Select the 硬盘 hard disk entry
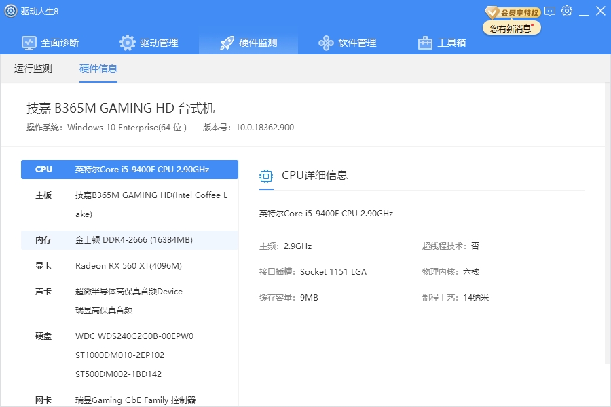611x407 pixels. click(x=129, y=355)
